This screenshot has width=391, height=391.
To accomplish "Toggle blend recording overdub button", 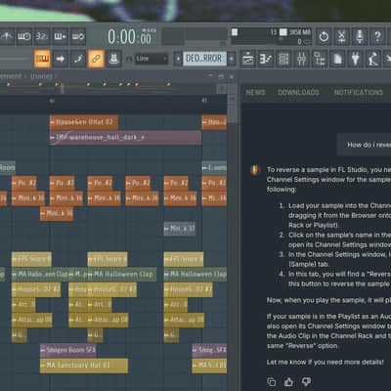I will tap(61, 36).
